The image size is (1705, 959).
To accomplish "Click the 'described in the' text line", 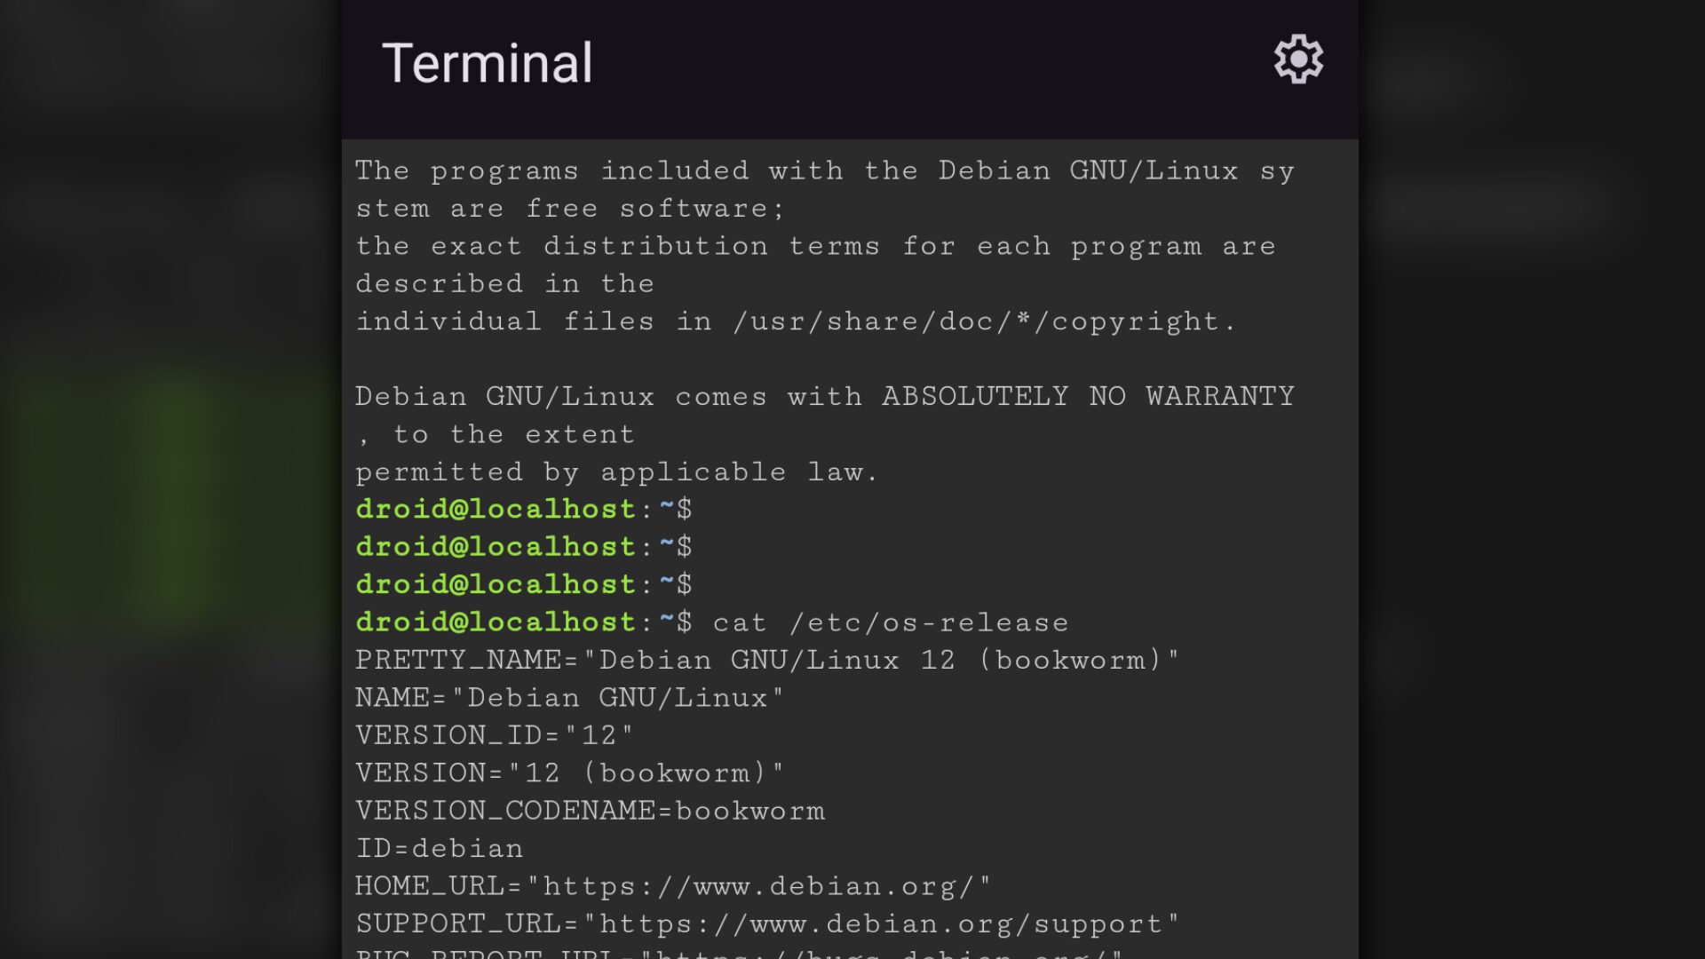I will click(x=504, y=284).
